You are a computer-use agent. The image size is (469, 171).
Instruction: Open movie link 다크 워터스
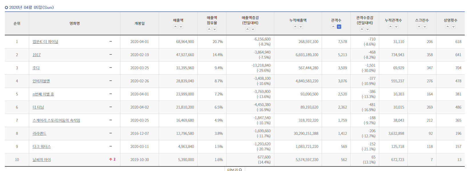click(41, 146)
